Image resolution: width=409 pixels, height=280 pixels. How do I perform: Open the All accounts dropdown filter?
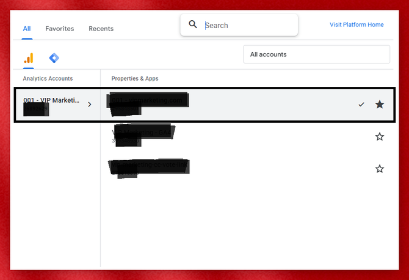pos(316,54)
